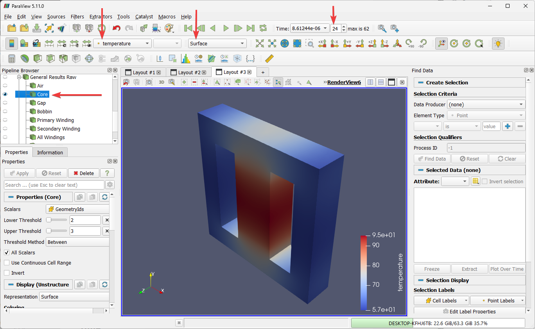This screenshot has width=535, height=329.
Task: Open the Surface representation toolbar dropdown
Action: pos(217,43)
